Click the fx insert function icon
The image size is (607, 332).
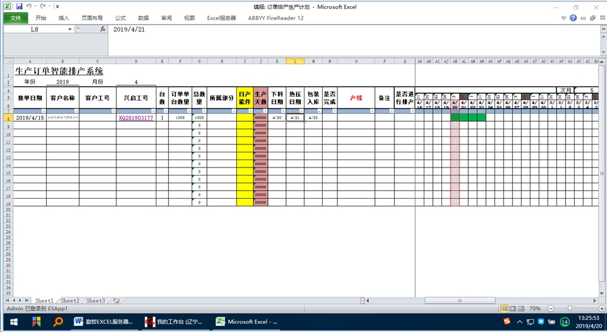click(102, 29)
